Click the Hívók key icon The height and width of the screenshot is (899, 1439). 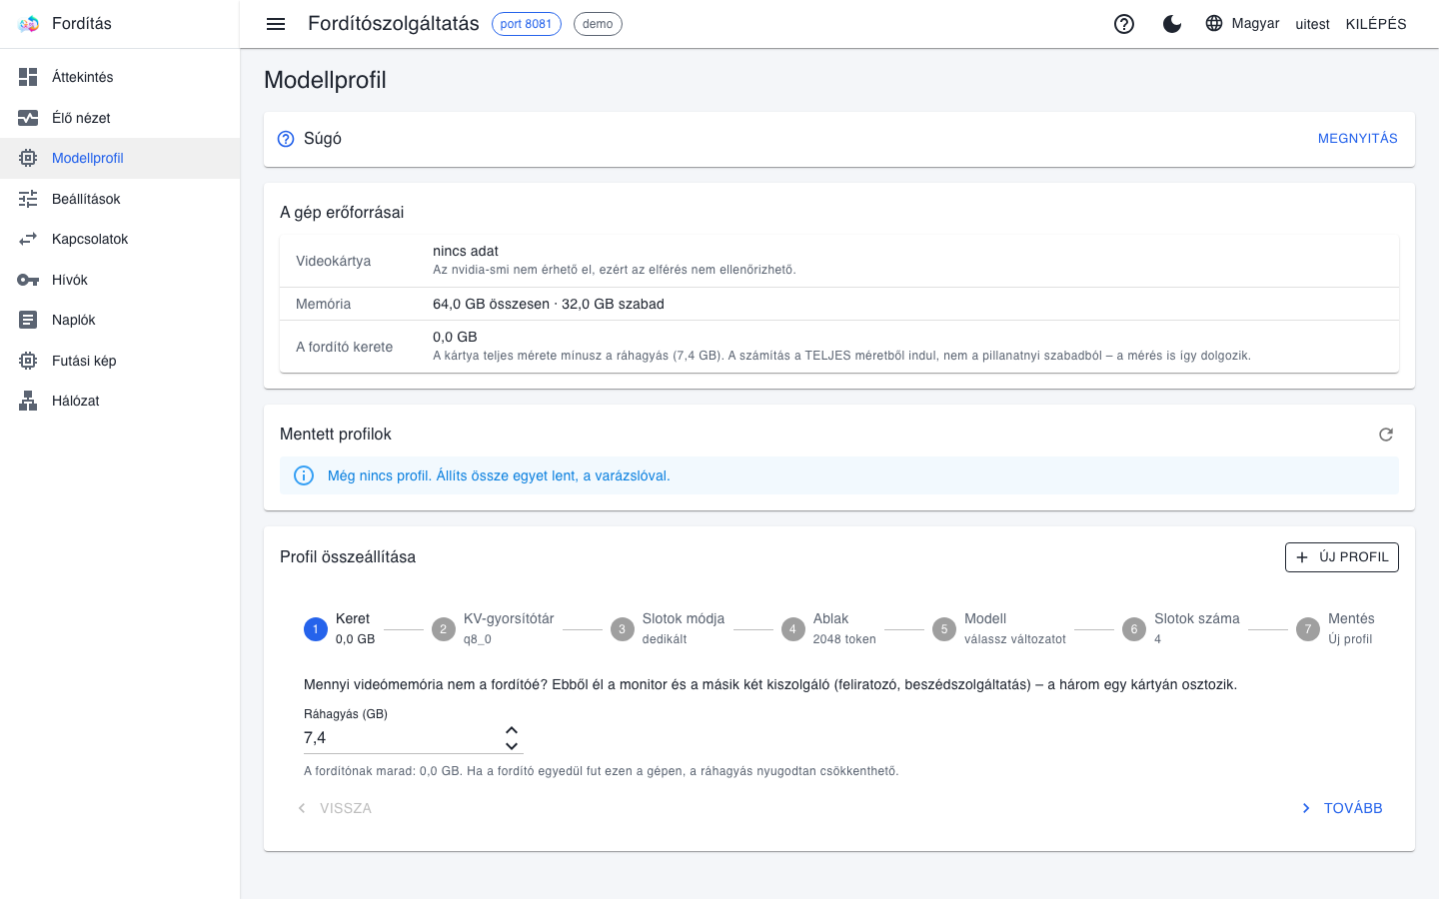point(28,280)
